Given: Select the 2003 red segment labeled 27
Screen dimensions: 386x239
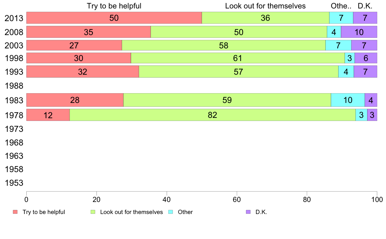Looking at the screenshot, I should [x=74, y=45].
